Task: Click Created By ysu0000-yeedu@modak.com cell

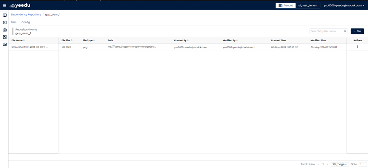Action: 190,47
